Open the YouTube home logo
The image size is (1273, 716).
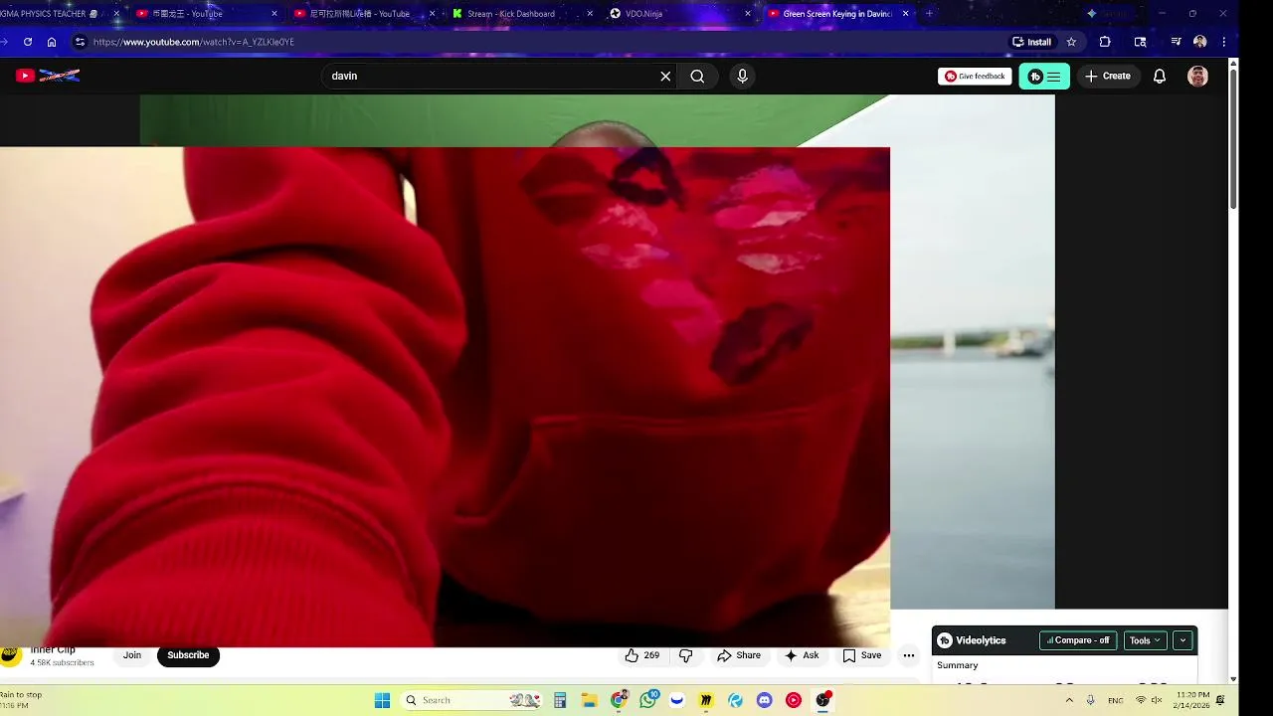coord(48,76)
